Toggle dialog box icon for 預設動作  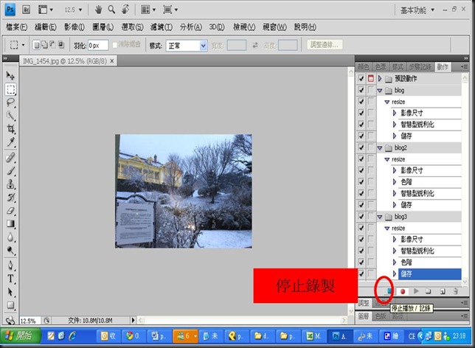pos(371,79)
